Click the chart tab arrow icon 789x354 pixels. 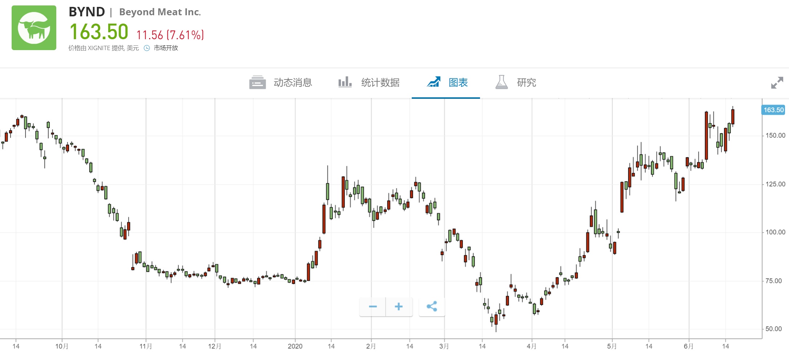pyautogui.click(x=434, y=82)
